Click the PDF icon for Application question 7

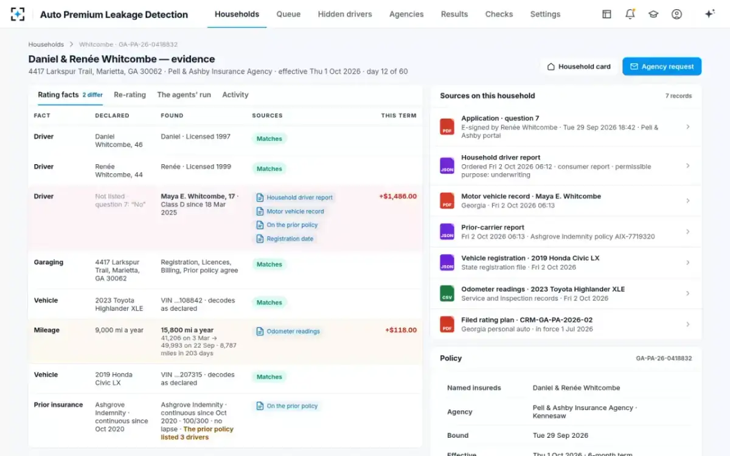[x=447, y=126]
